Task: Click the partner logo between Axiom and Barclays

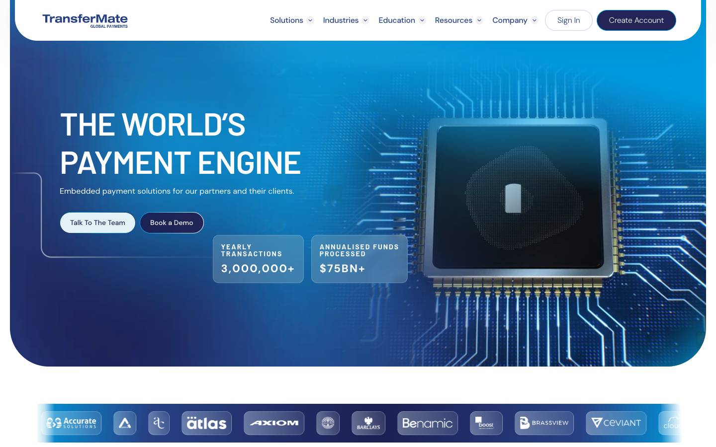Action: point(328,423)
